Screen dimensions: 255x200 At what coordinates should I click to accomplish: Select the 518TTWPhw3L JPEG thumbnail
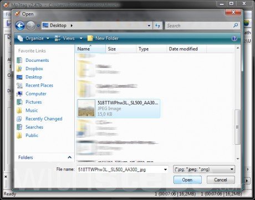tap(86, 108)
